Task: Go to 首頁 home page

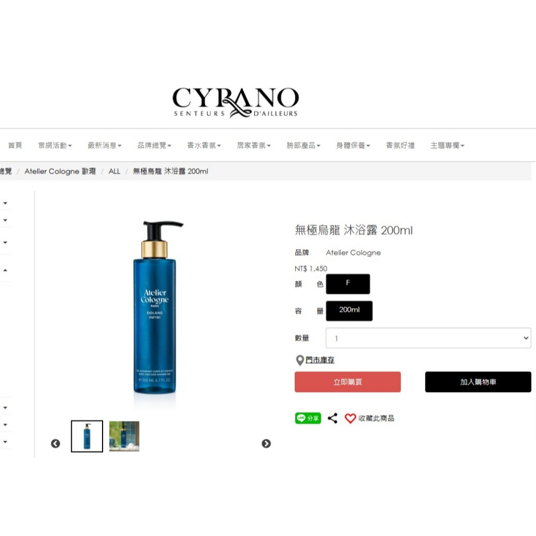Action: [15, 146]
